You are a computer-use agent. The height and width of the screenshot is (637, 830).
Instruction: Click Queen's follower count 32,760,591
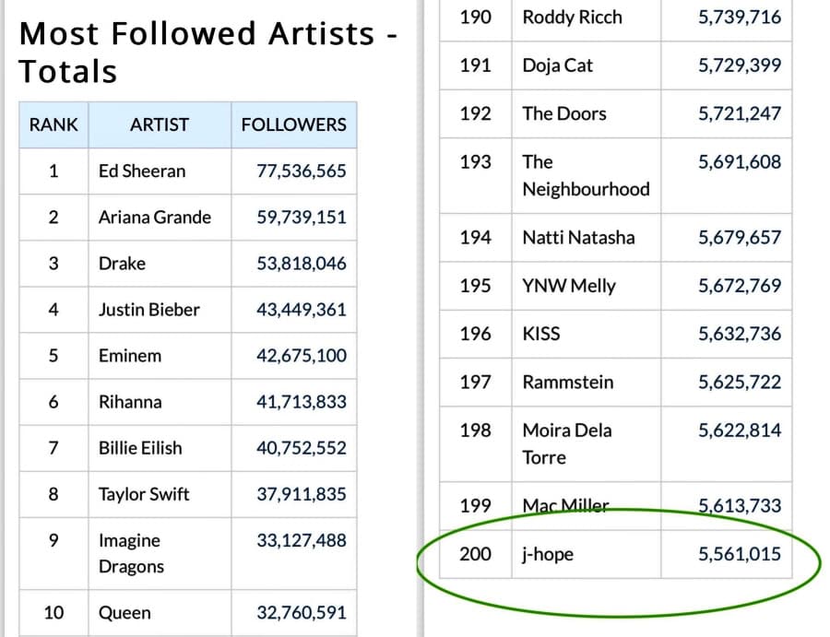[302, 612]
